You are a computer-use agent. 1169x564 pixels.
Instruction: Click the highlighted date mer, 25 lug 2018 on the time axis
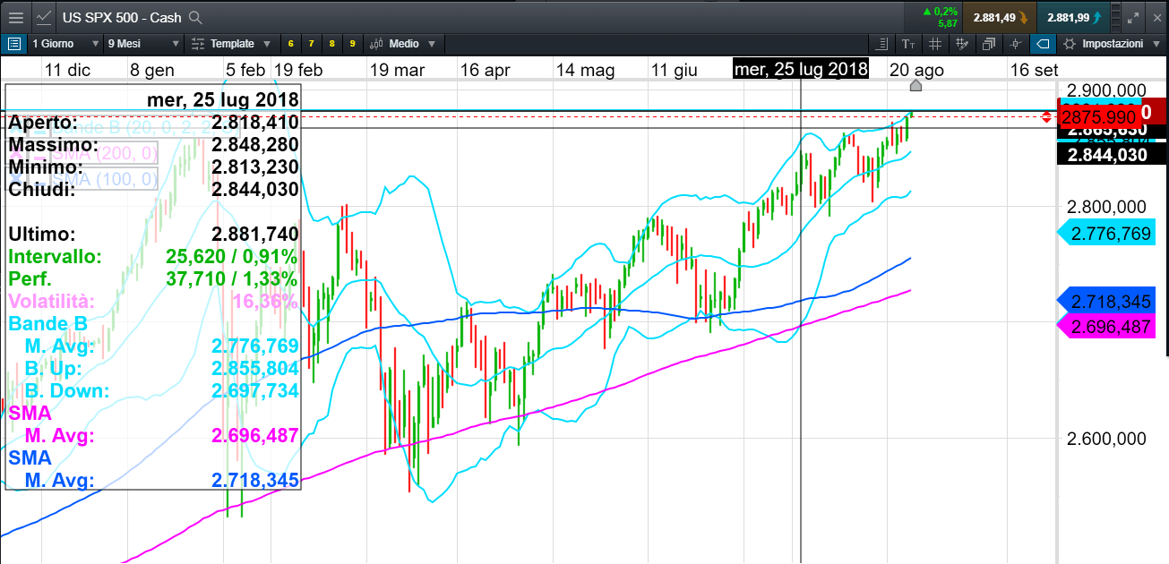click(x=801, y=69)
